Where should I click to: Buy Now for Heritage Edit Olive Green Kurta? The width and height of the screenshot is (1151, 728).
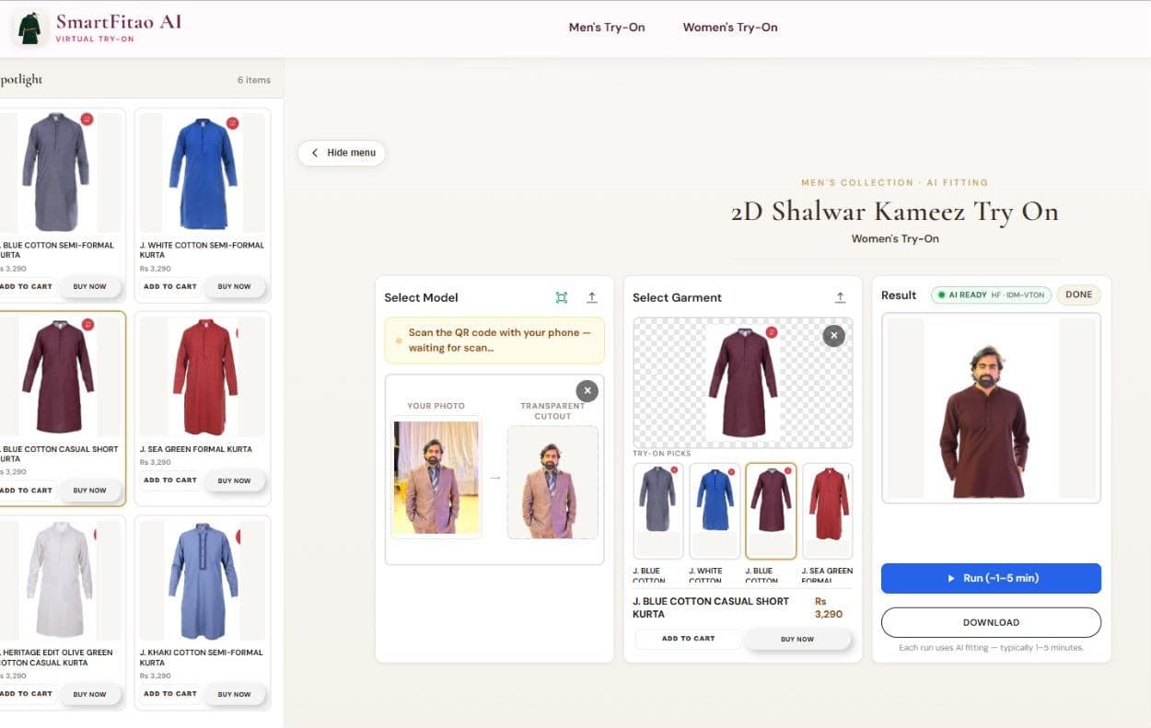click(90, 694)
